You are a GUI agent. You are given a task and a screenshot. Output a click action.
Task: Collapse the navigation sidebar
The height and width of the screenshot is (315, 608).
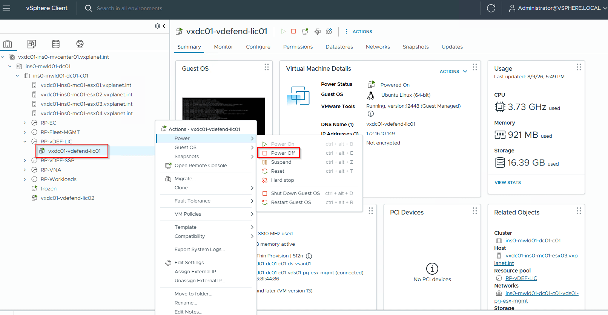[x=164, y=26]
